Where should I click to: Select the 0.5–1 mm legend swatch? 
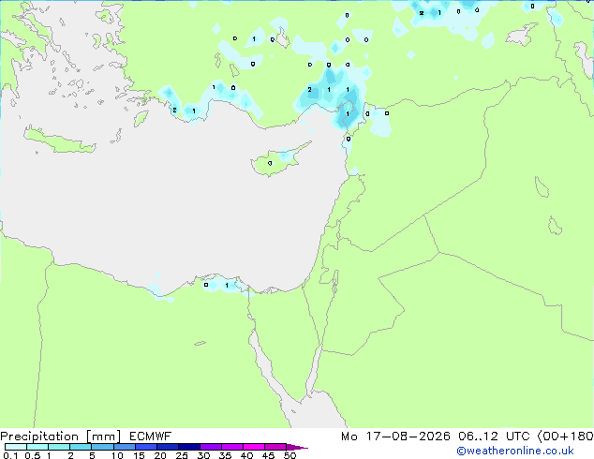(x=37, y=447)
